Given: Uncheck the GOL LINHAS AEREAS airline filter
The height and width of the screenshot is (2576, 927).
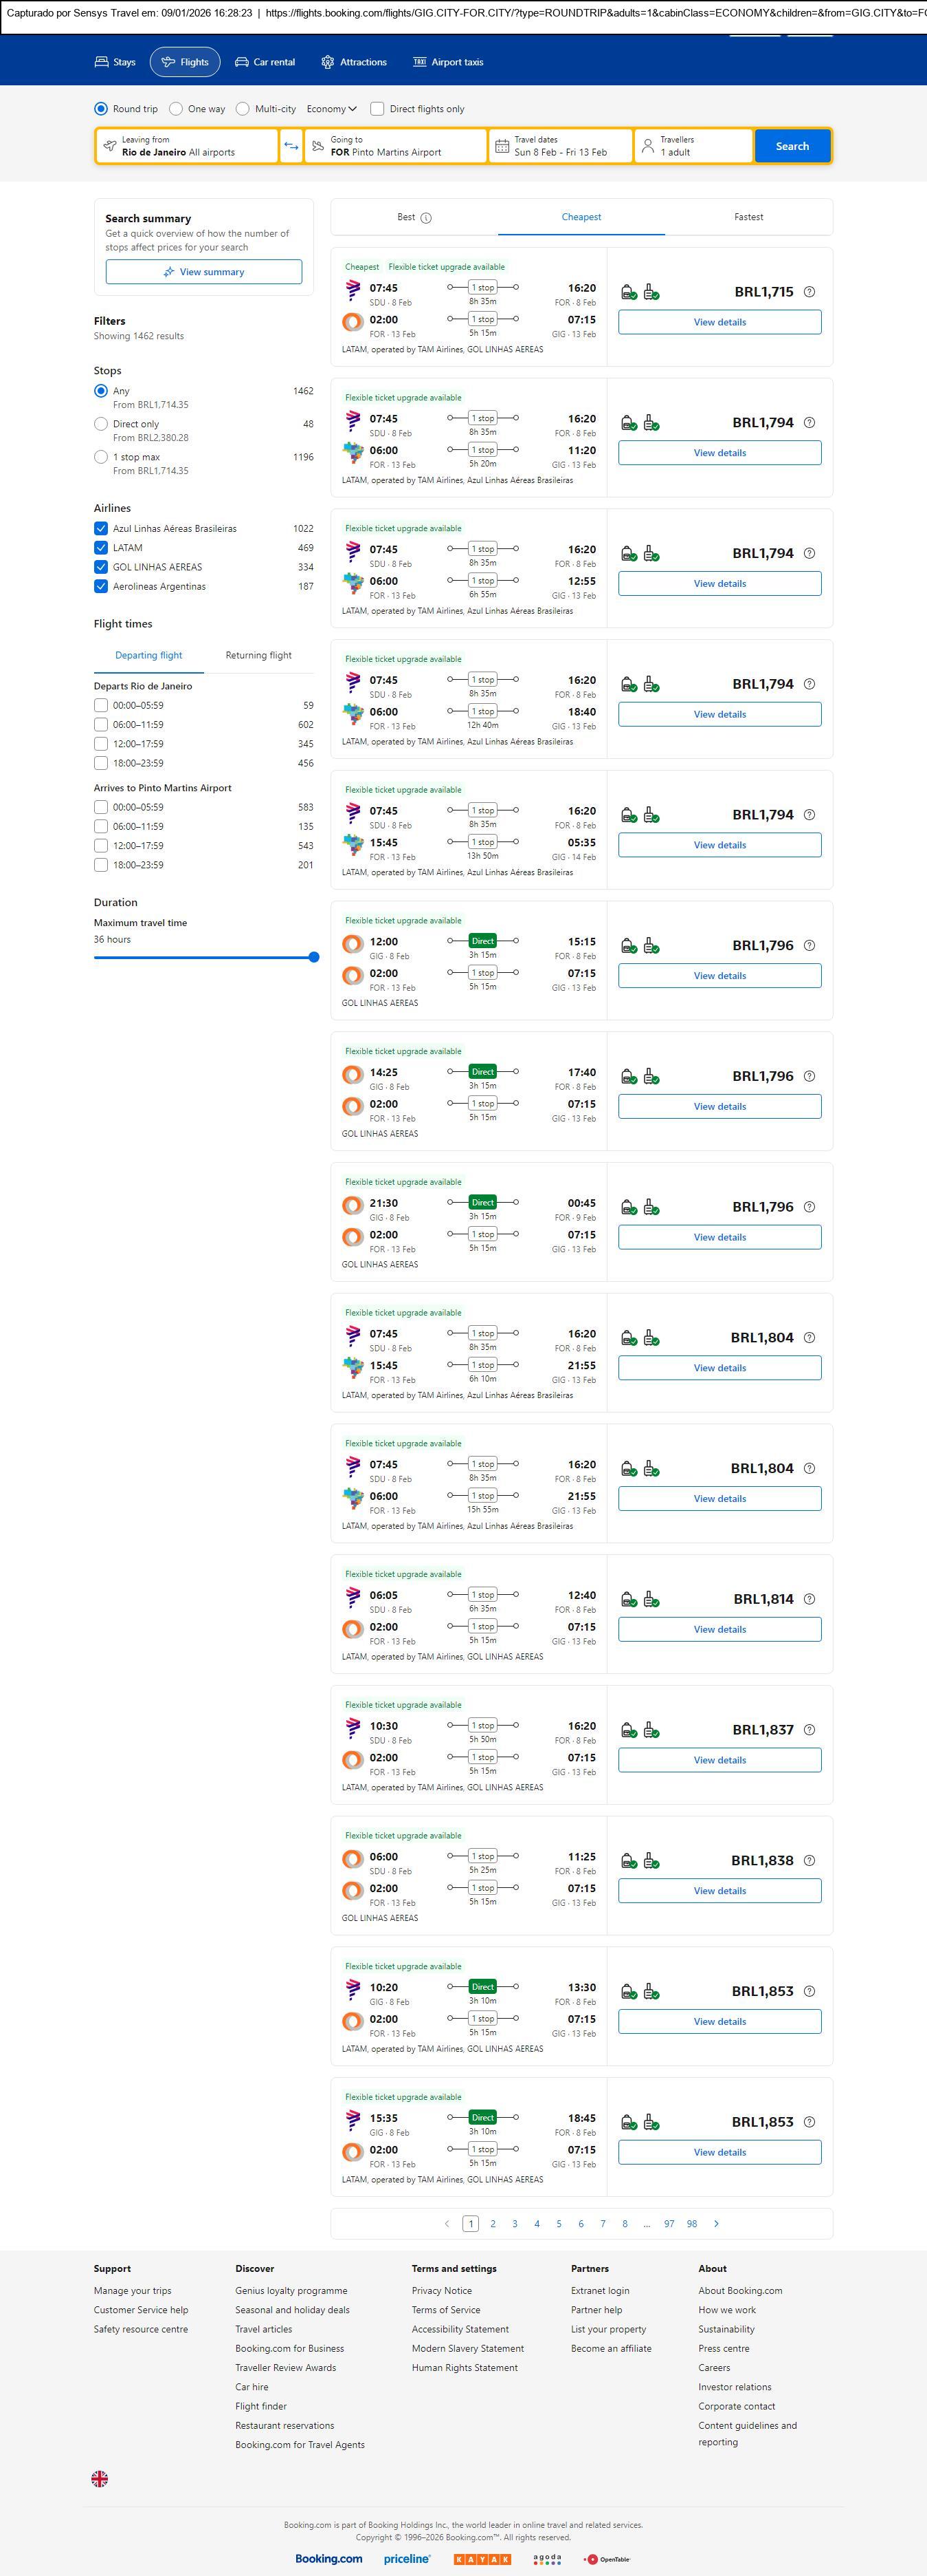Looking at the screenshot, I should (x=101, y=567).
